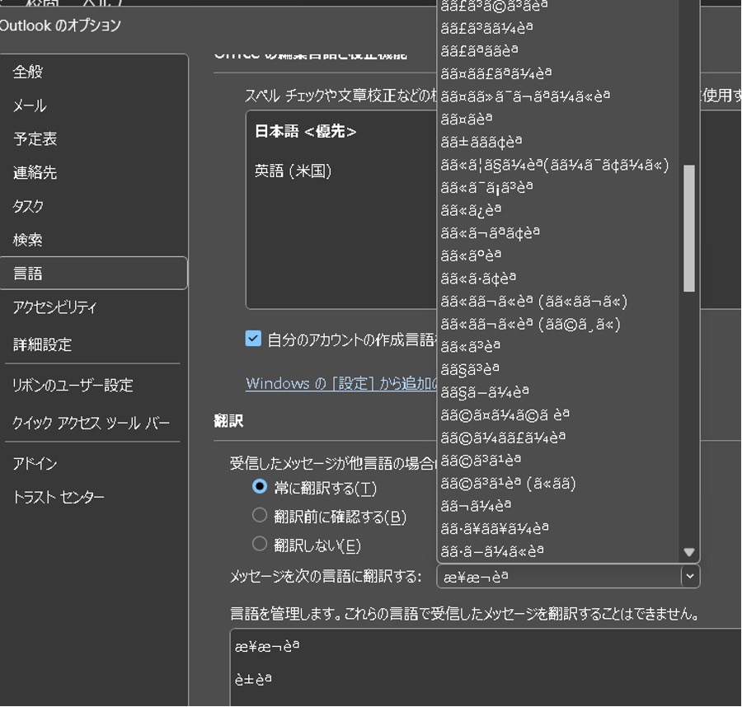Choose the dropdown entry ãã©ã¤ã¼ã©ã èª

(x=505, y=415)
